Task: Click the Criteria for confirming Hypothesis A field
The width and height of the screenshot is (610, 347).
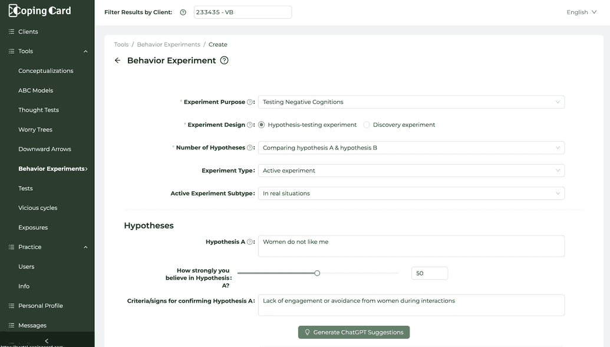Action: (411, 305)
